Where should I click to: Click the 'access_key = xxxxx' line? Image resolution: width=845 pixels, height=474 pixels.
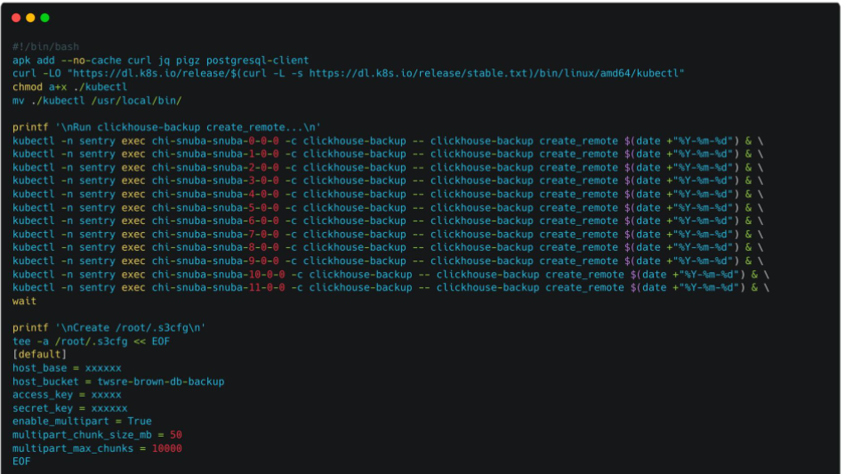coord(67,395)
